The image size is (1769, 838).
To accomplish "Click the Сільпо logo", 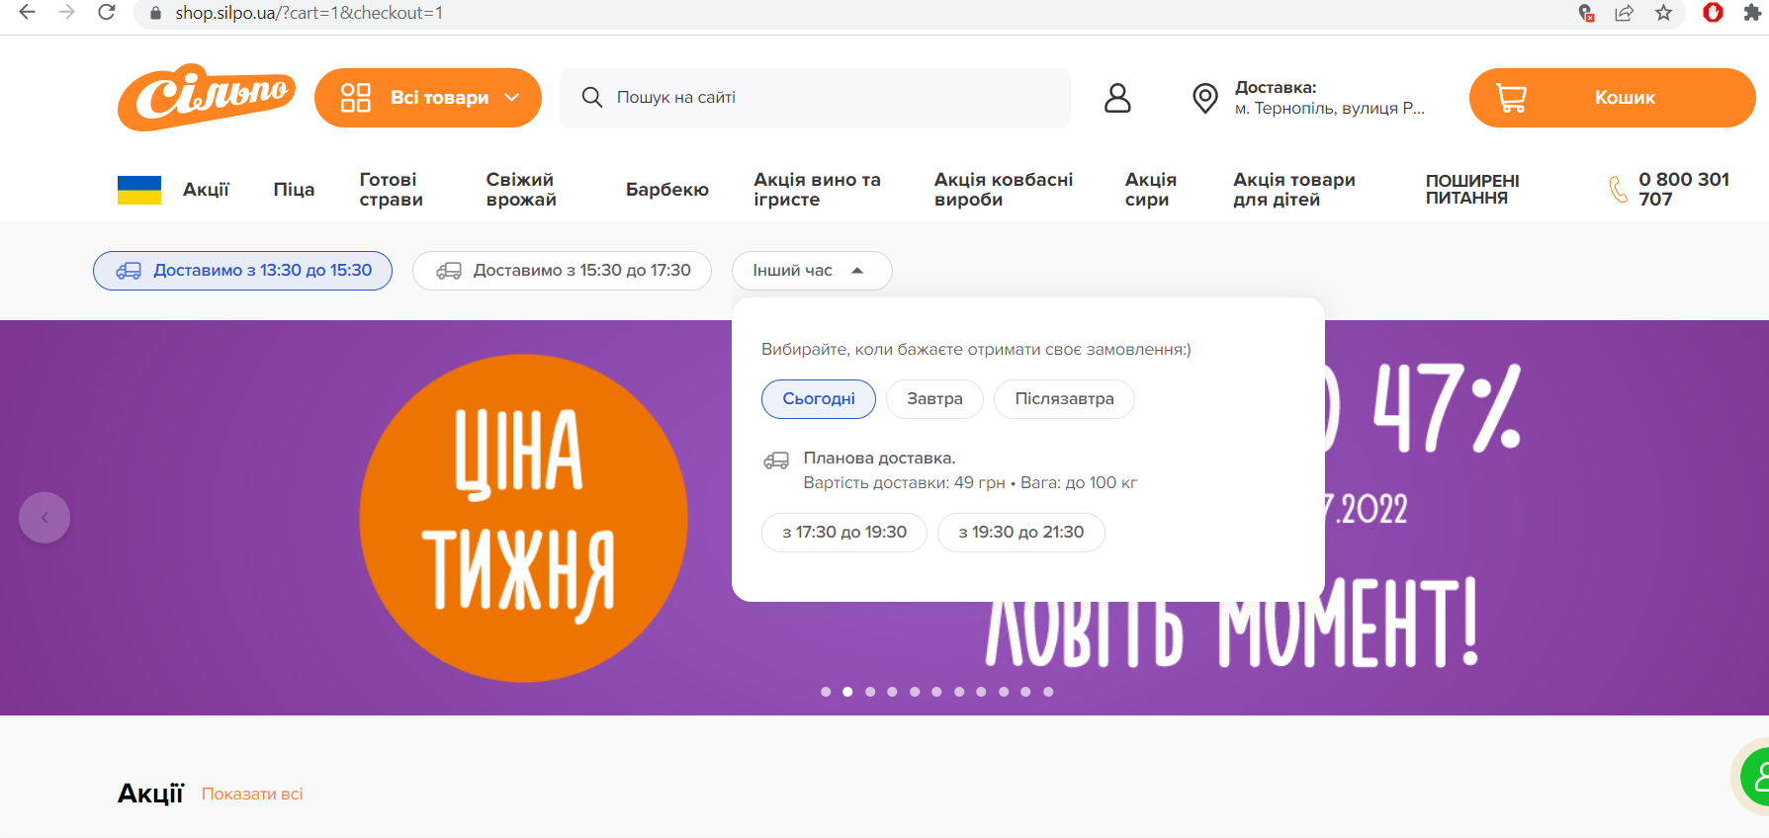I will coord(206,97).
